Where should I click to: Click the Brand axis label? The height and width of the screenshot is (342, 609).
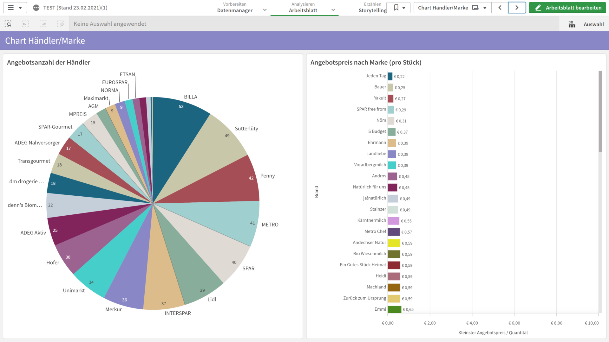316,192
